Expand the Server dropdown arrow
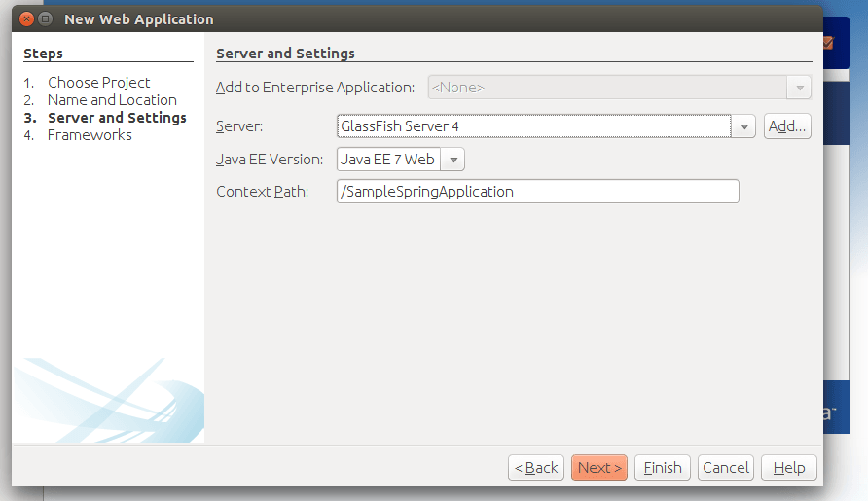868x501 pixels. (x=743, y=126)
